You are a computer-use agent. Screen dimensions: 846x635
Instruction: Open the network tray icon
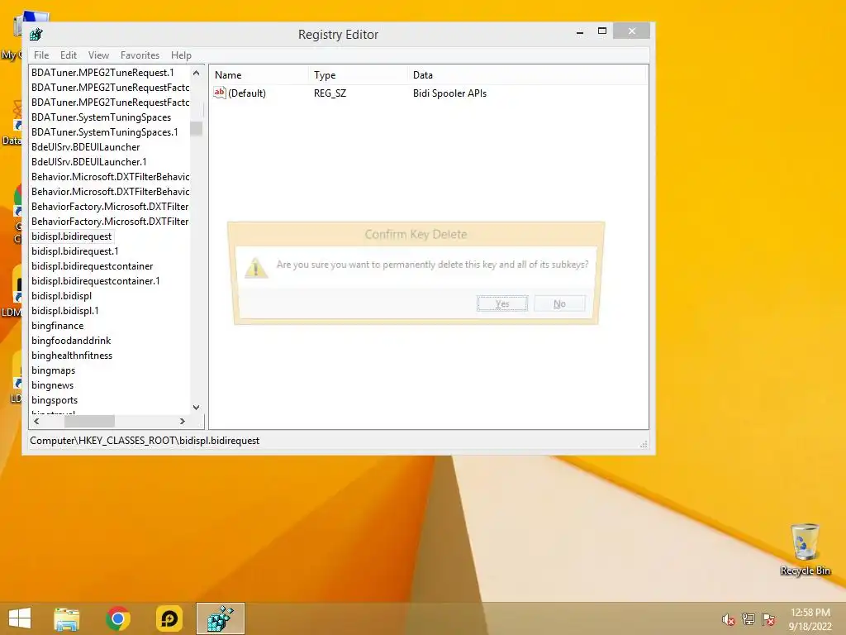pos(749,619)
